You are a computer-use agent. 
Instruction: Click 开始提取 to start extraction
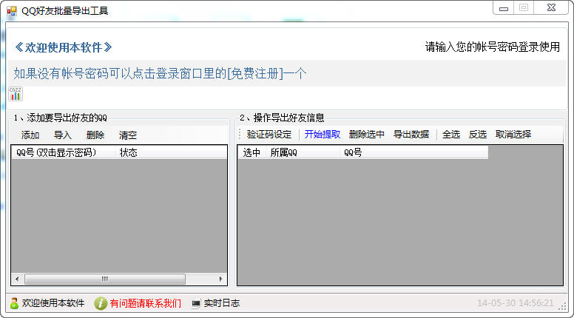(x=323, y=135)
